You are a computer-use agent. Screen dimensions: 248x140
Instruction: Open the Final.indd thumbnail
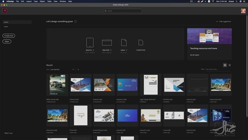coord(81,115)
